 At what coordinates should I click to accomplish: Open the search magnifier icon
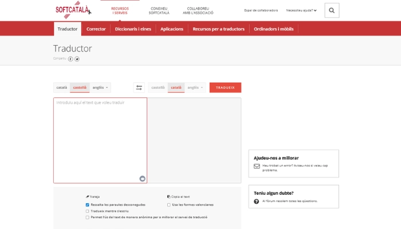coord(332,10)
